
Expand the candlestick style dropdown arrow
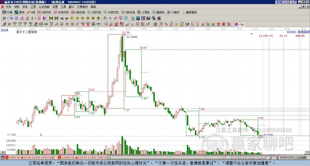pos(35,18)
